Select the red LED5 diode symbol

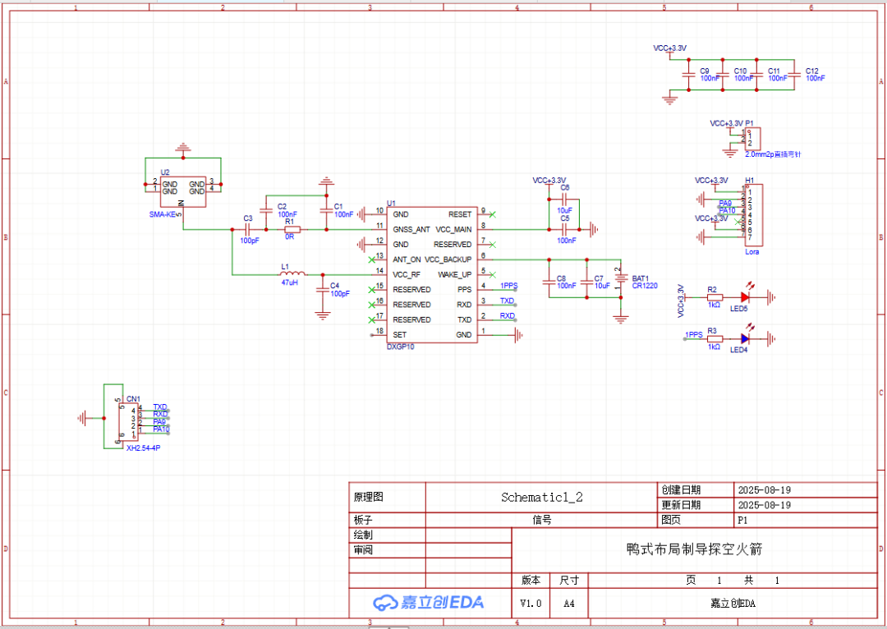[746, 297]
